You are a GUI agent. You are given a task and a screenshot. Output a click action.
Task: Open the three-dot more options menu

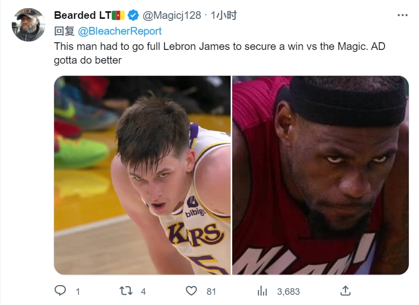(x=402, y=15)
